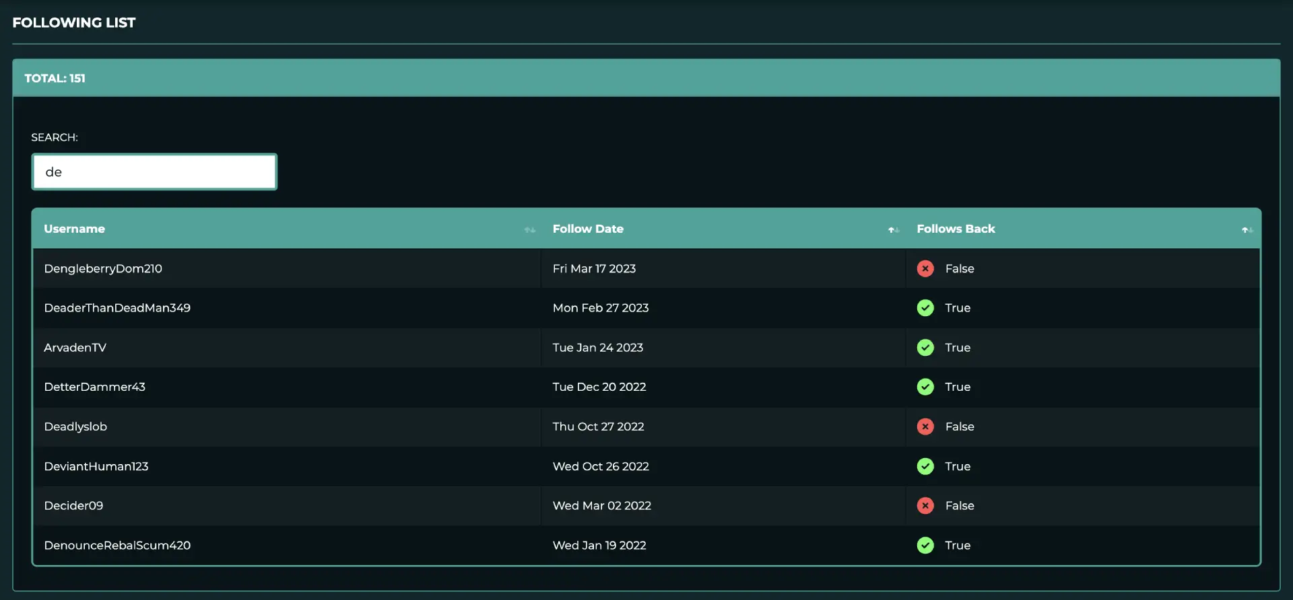This screenshot has height=600, width=1293.
Task: Click the True text in ArvadenTV row
Action: pyautogui.click(x=958, y=348)
